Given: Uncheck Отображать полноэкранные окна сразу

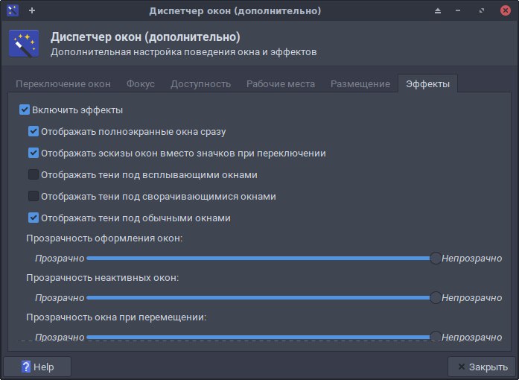Looking at the screenshot, I should coord(34,131).
